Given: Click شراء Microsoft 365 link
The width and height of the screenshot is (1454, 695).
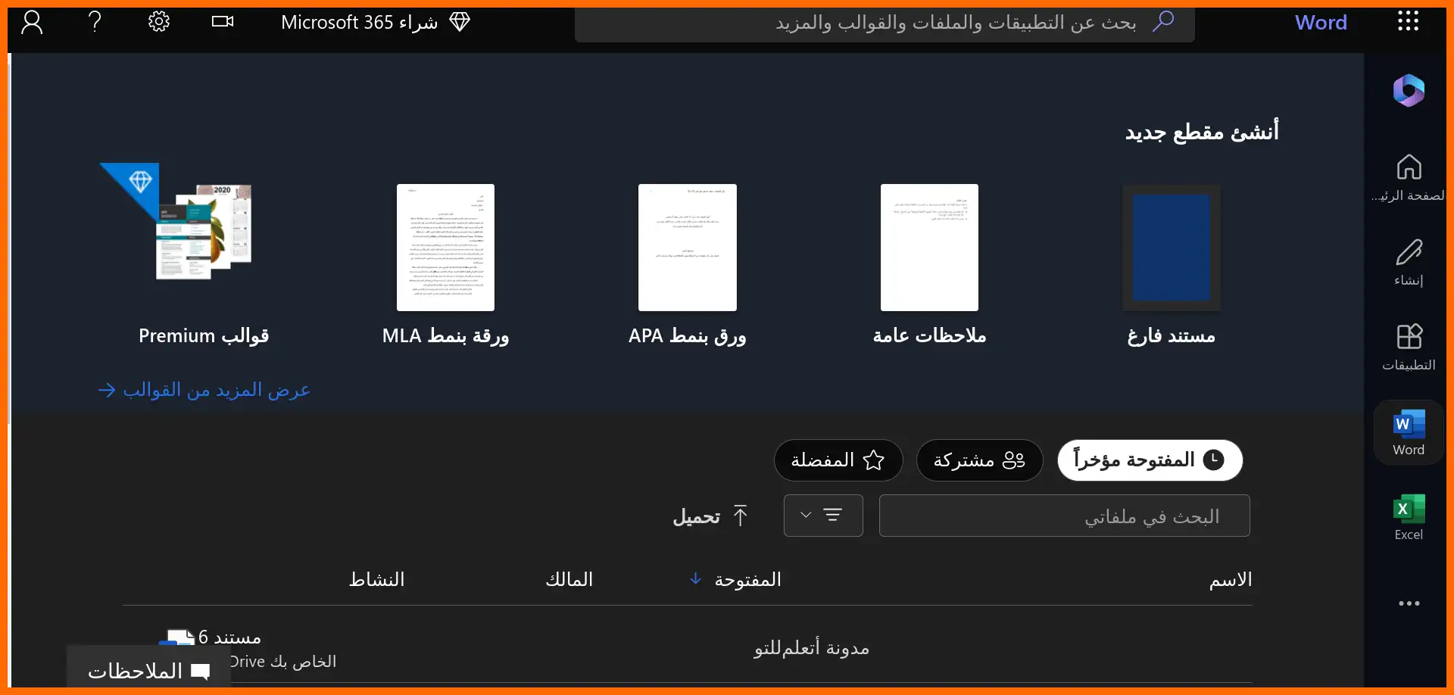Looking at the screenshot, I should tap(360, 22).
